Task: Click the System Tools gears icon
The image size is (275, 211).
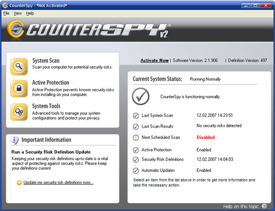Action: [19, 112]
